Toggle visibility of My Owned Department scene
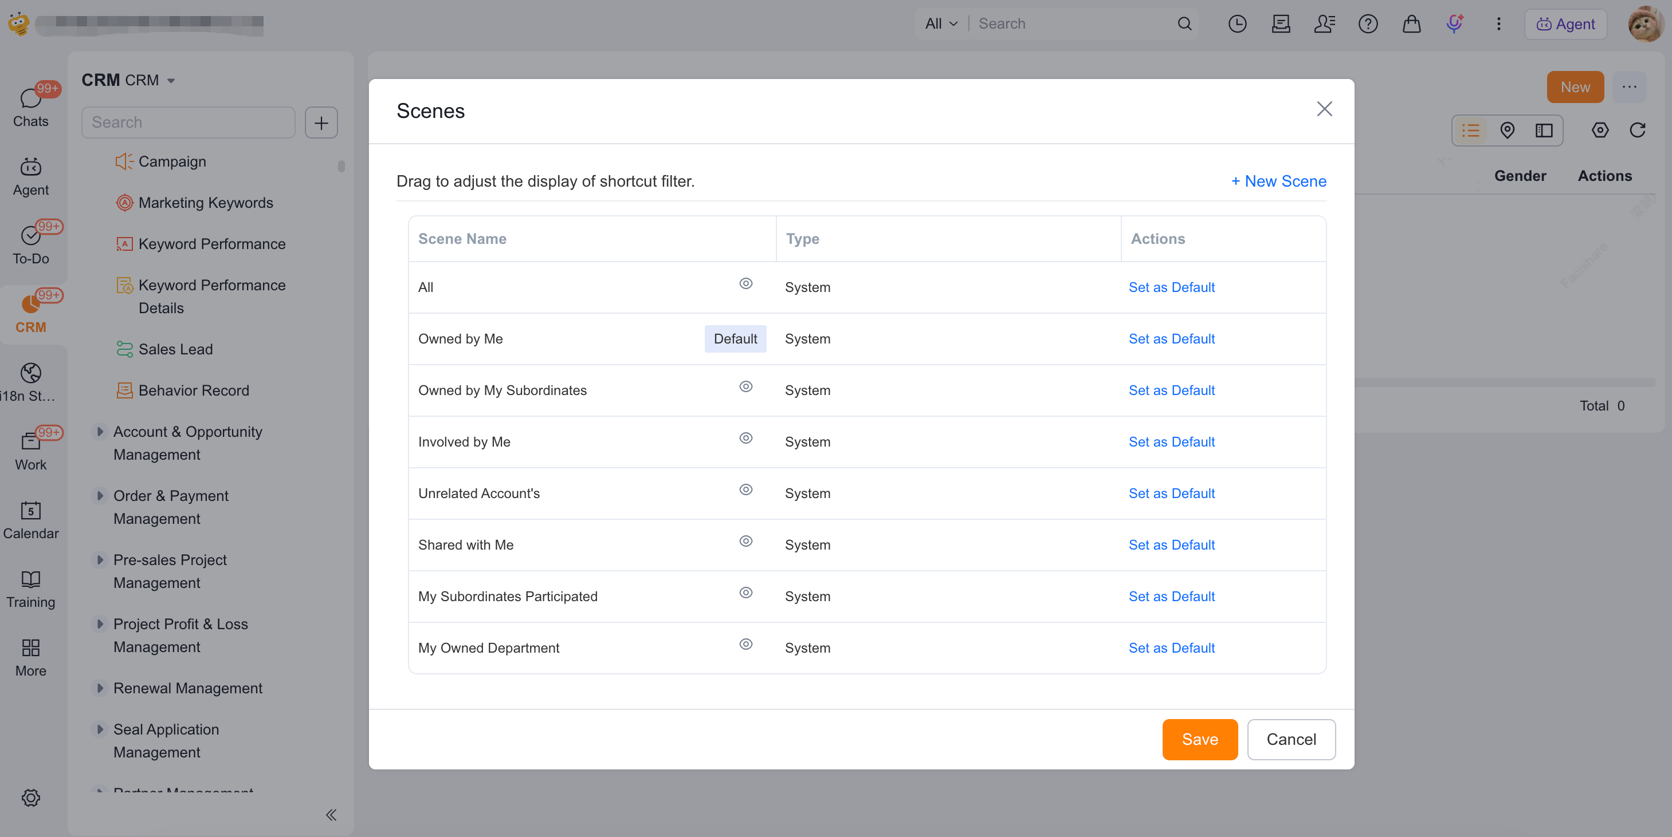Viewport: 1672px width, 837px height. [746, 644]
